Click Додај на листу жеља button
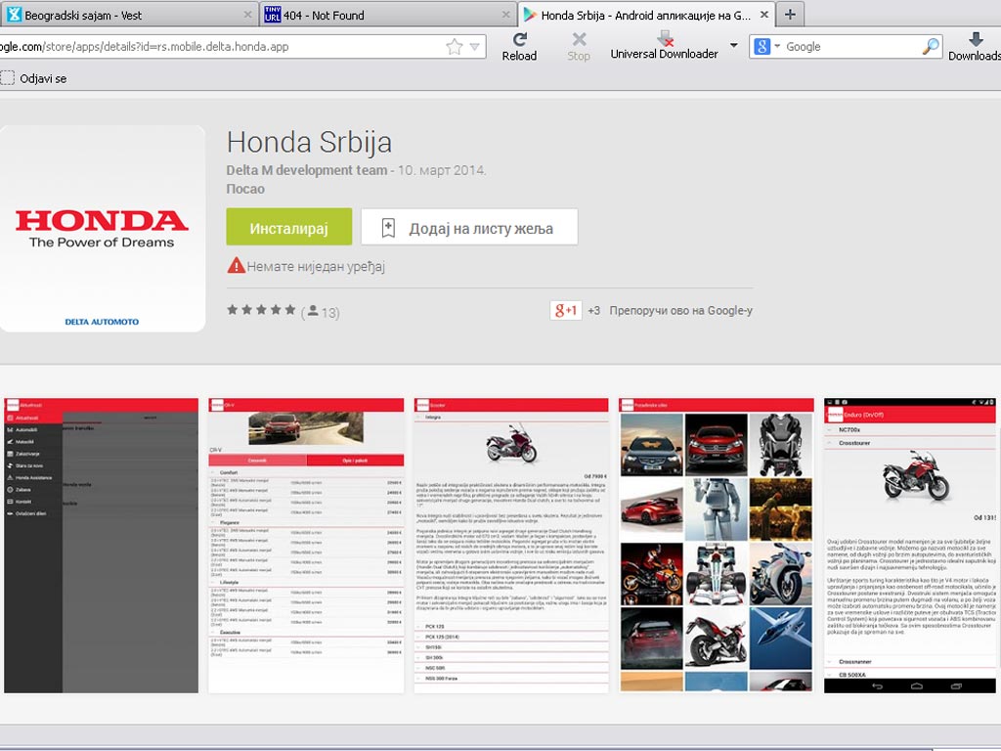 [x=469, y=227]
